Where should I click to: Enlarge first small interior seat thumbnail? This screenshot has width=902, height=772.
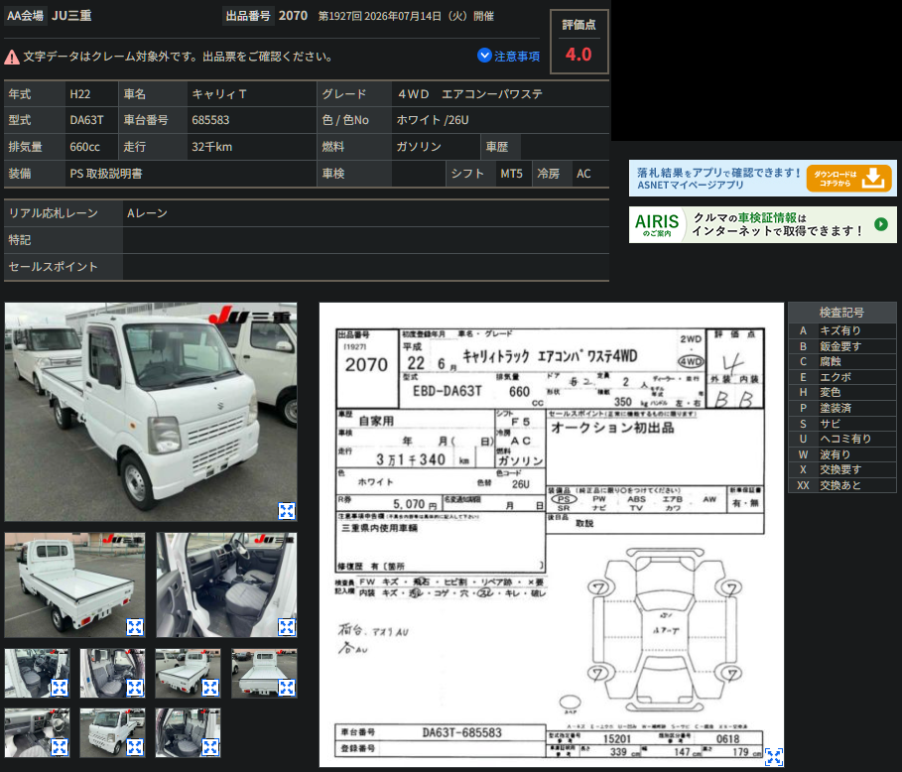point(60,688)
